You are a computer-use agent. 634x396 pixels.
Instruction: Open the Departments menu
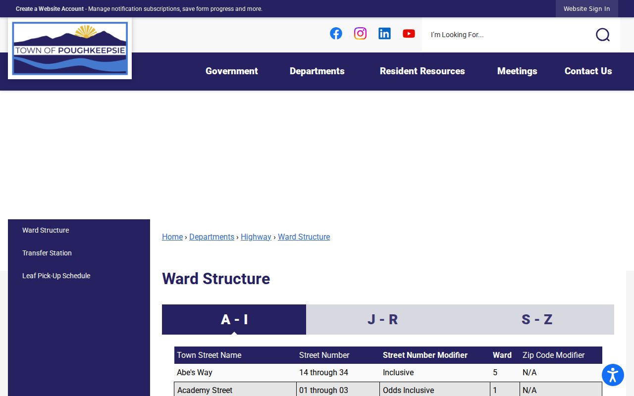coord(317,71)
